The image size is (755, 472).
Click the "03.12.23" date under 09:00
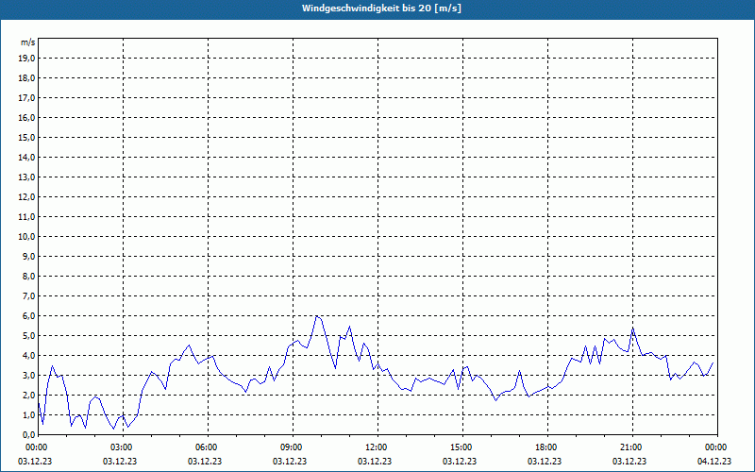tap(290, 461)
